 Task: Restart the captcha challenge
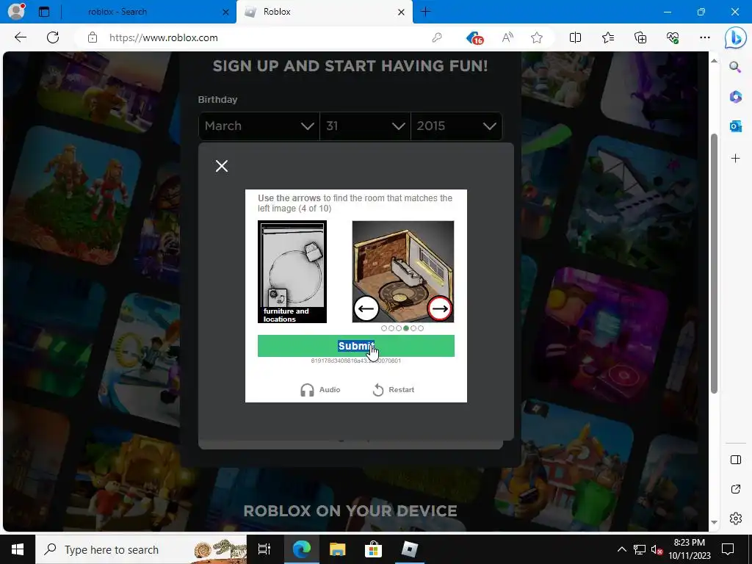393,389
